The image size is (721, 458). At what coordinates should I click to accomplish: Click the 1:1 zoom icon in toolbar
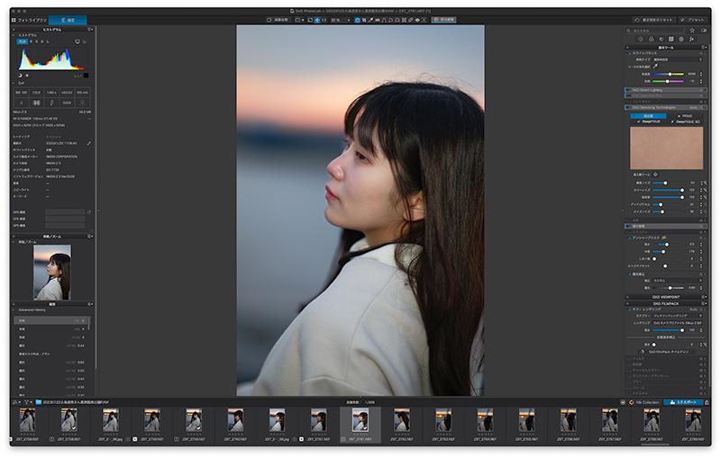coord(325,19)
